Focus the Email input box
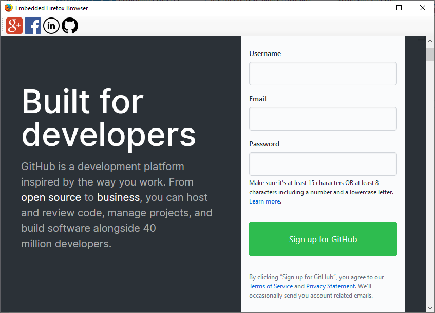The width and height of the screenshot is (435, 313). point(323,118)
